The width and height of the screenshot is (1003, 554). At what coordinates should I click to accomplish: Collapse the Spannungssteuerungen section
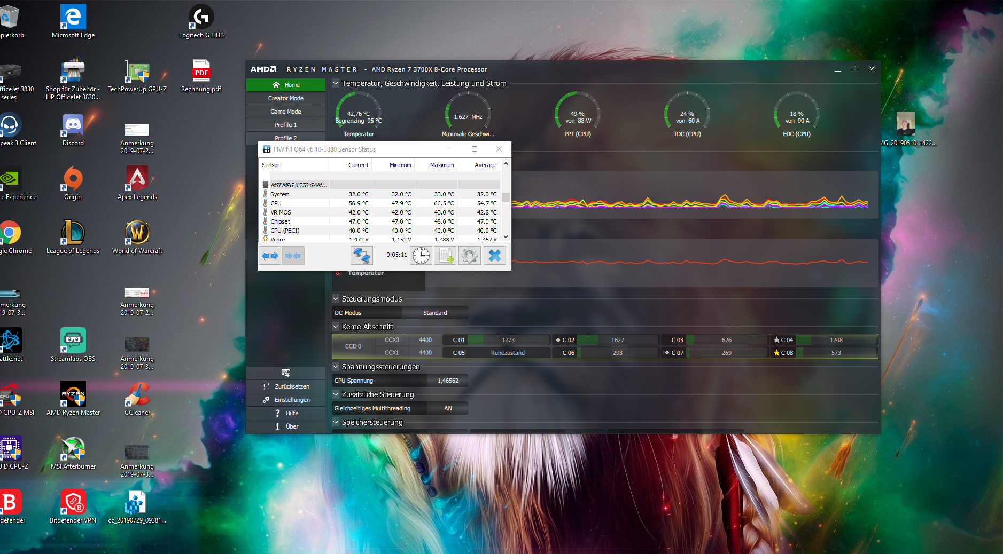click(x=336, y=367)
